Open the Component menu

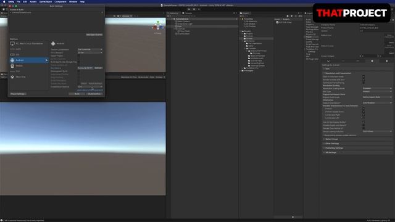[60, 2]
